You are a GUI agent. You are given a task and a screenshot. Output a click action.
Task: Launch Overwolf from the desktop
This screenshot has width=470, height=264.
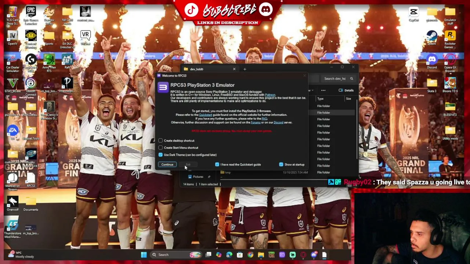[12, 204]
